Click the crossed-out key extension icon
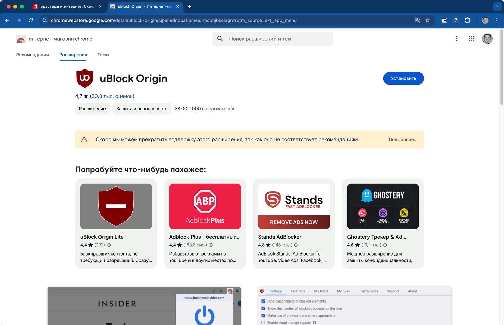The image size is (504, 325). [456, 20]
